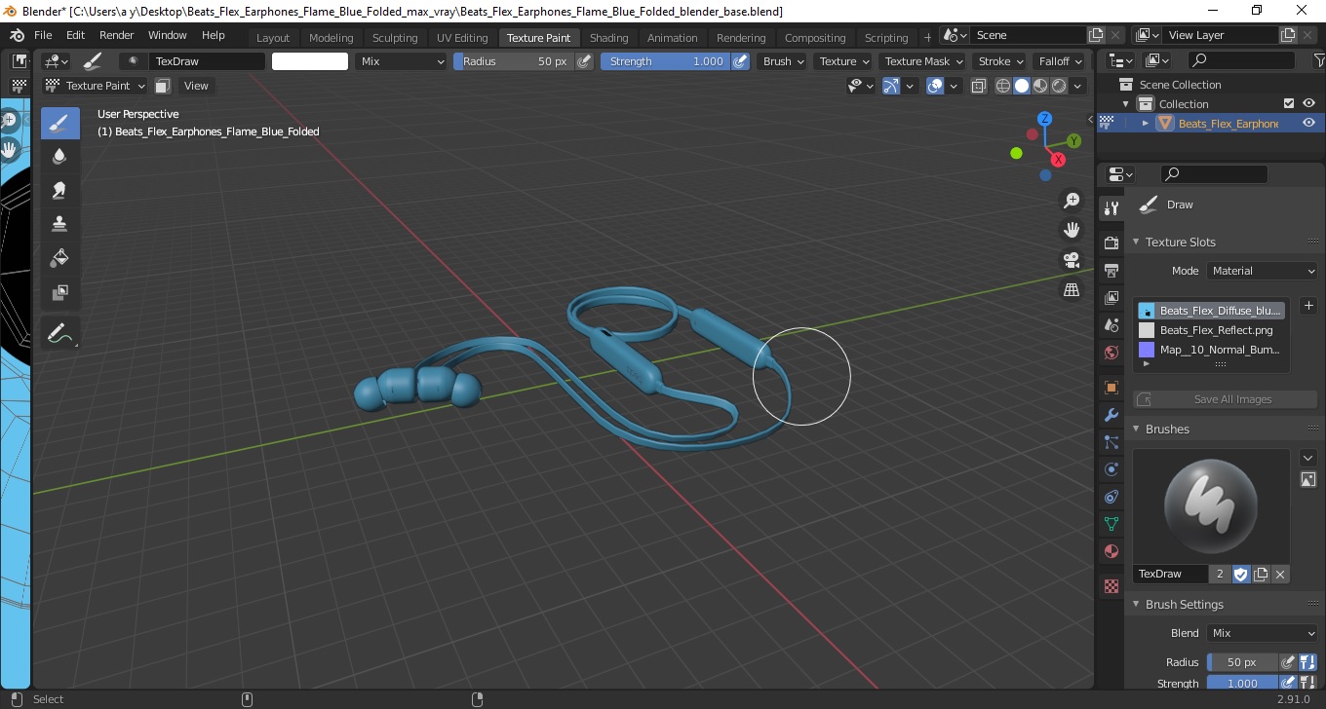
Task: Select the Fill bucket tool
Action: pos(59,257)
